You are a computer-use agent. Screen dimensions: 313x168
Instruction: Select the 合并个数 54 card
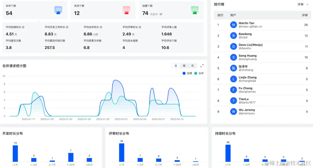coord(35,10)
